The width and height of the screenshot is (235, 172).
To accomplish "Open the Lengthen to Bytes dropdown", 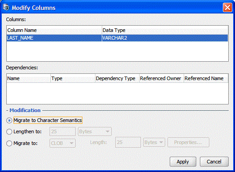I will [x=95, y=131].
